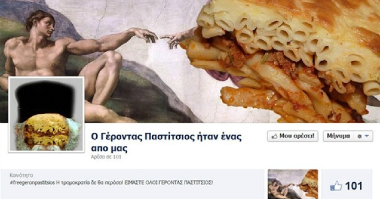Click the blue thumbs-up icon beside 101
The image size is (380, 199).
(x=336, y=186)
